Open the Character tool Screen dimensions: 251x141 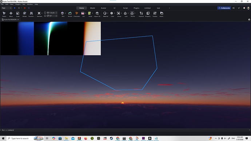coord(77,14)
